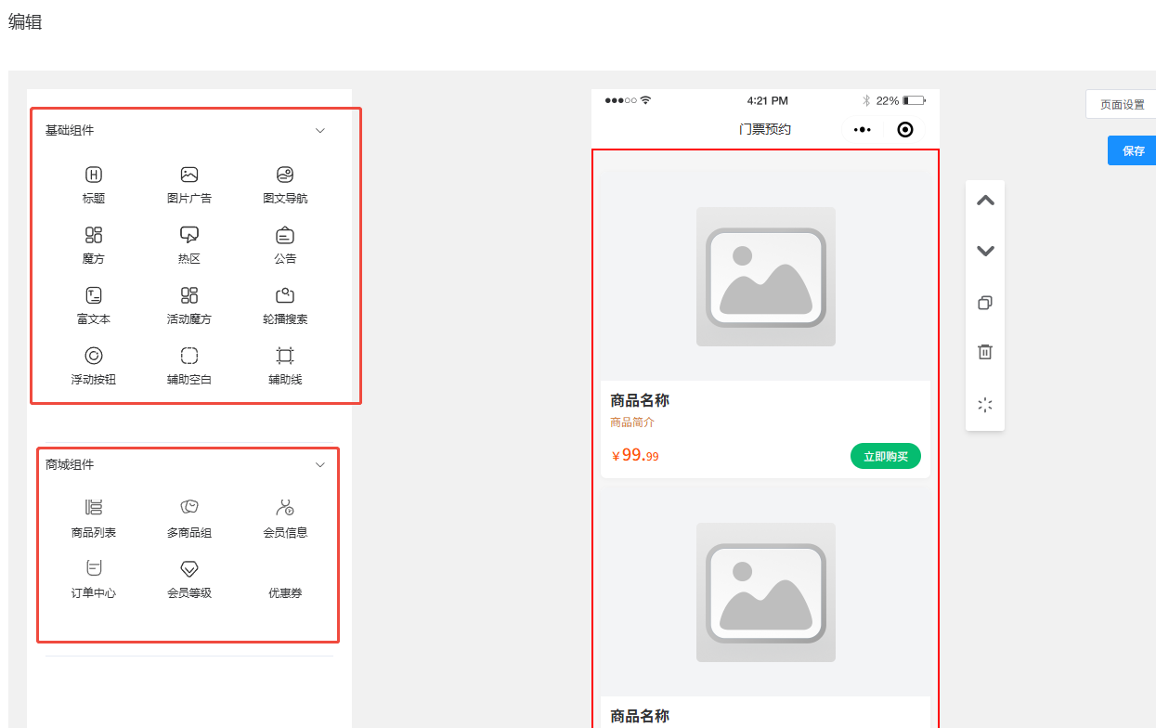The width and height of the screenshot is (1156, 728).
Task: Click the green 立即购买 buy button
Action: tap(885, 456)
